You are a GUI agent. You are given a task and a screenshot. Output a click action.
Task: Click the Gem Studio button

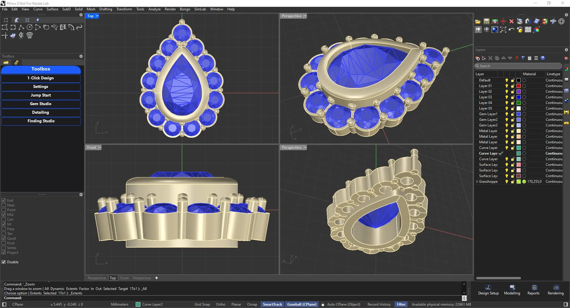(41, 104)
